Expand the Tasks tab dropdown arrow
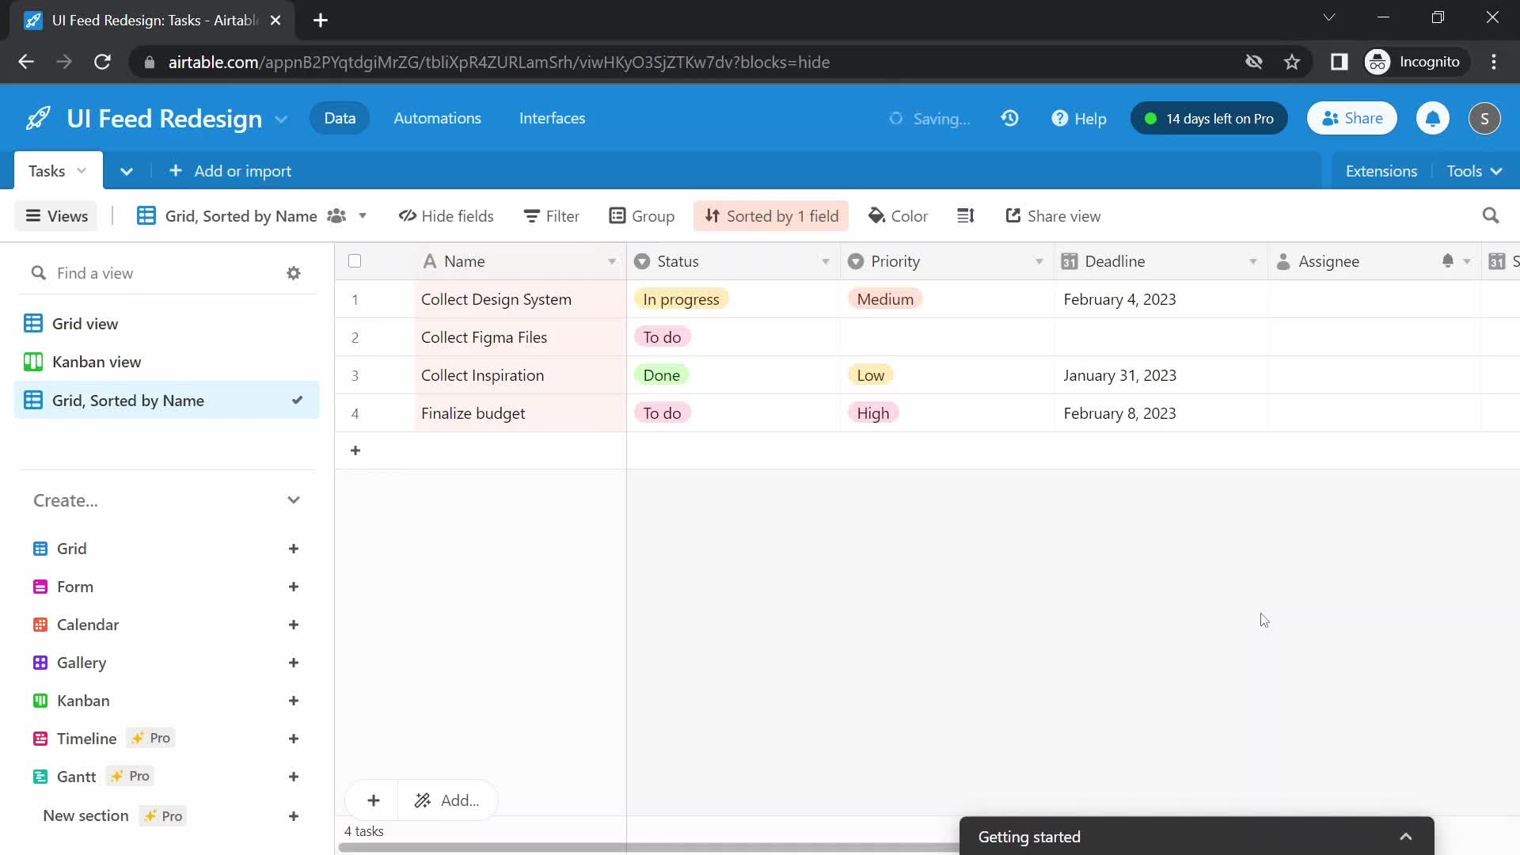Image resolution: width=1520 pixels, height=855 pixels. point(82,170)
